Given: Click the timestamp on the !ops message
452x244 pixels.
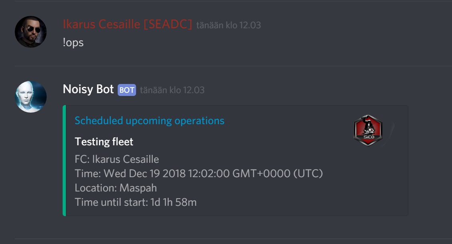Looking at the screenshot, I should point(228,25).
